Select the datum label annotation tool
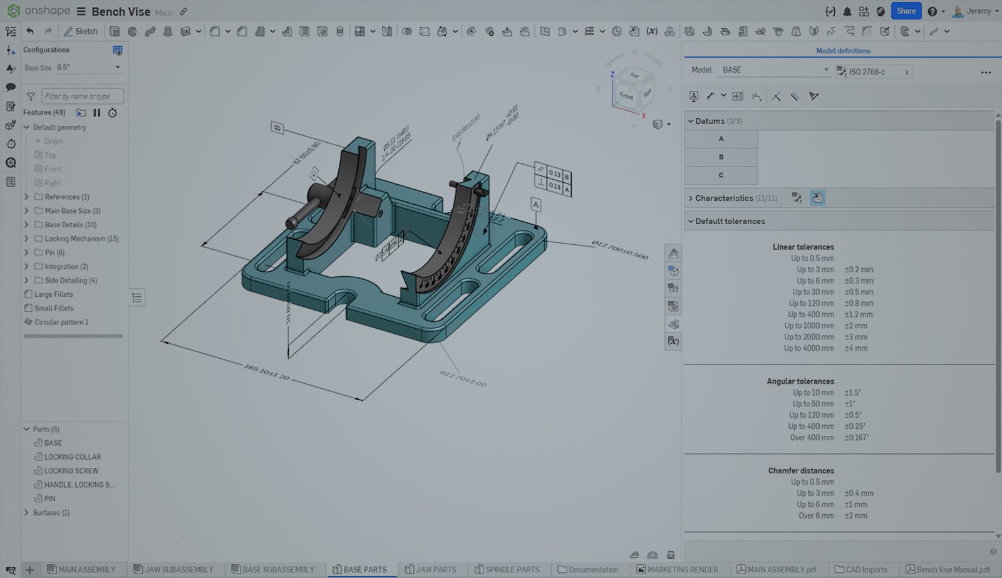The image size is (1002, 578). (694, 96)
